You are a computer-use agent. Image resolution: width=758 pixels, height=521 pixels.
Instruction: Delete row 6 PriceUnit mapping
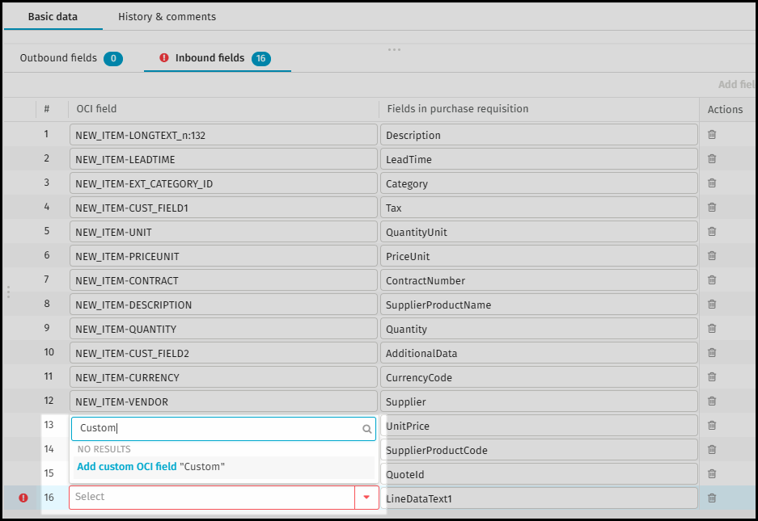[712, 256]
